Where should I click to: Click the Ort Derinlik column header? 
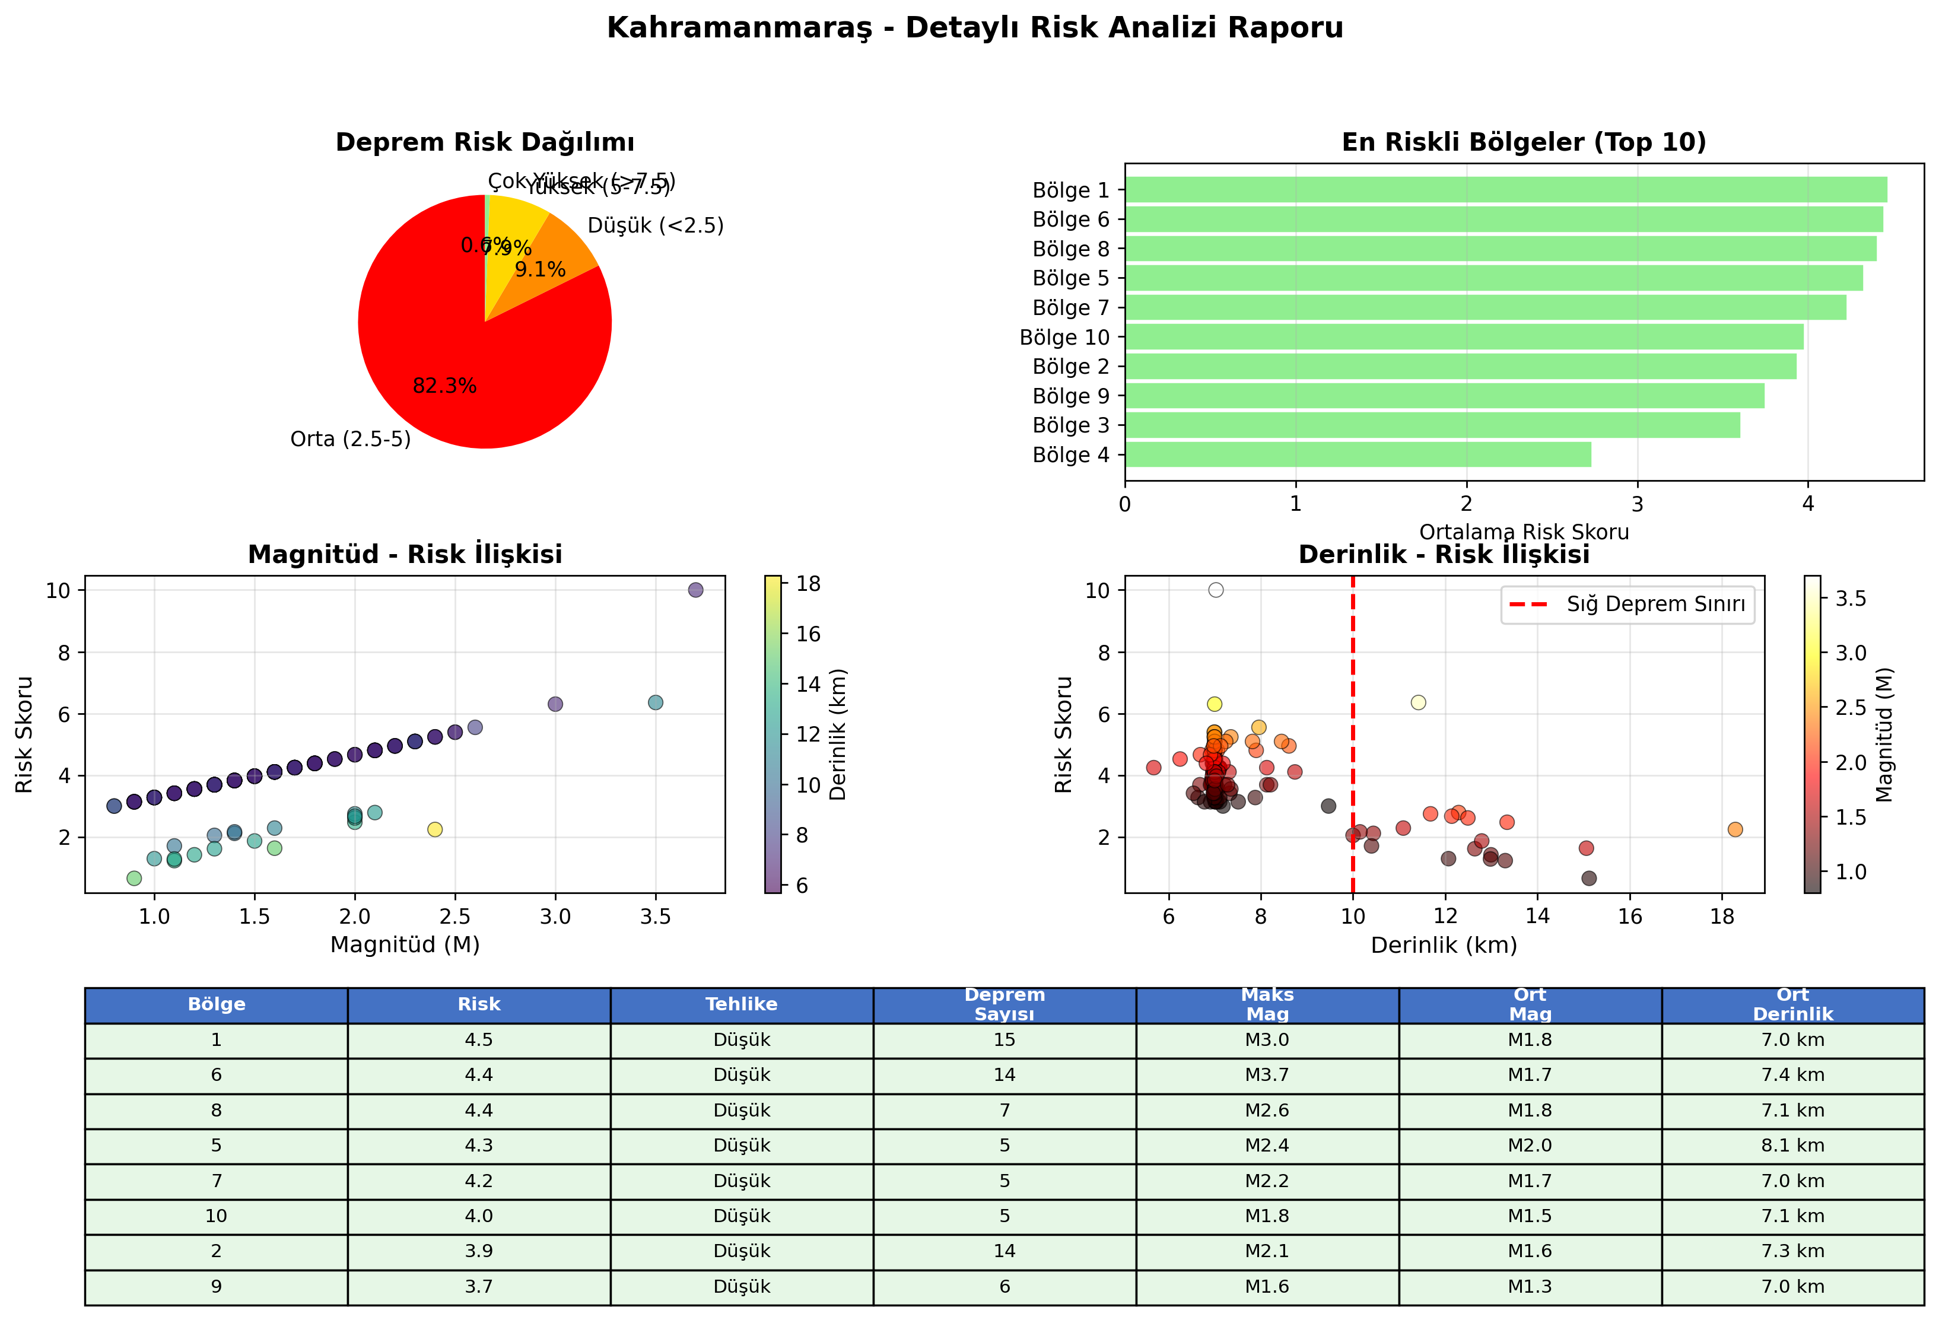point(1793,1004)
